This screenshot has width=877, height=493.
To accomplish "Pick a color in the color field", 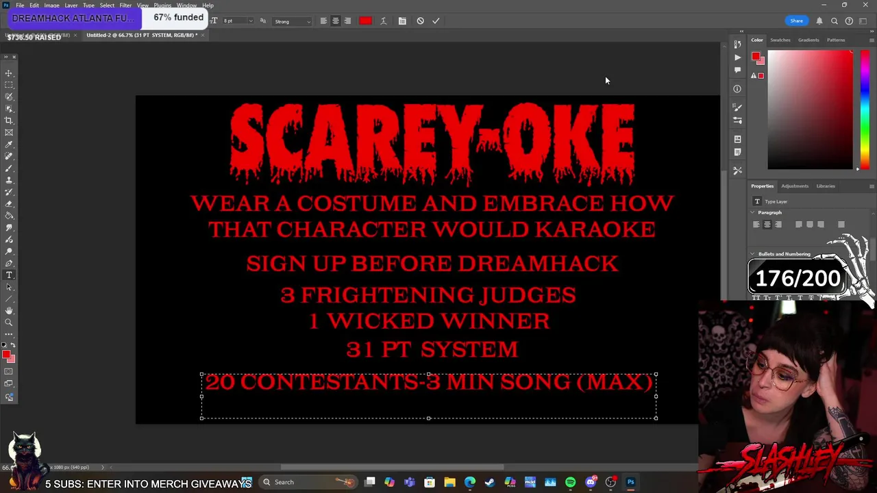I will (x=810, y=110).
